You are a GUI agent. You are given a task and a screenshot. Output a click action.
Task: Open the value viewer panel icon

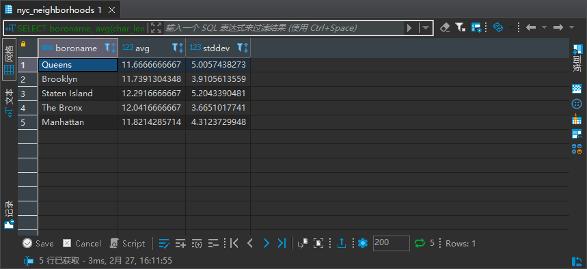pyautogui.click(x=577, y=89)
